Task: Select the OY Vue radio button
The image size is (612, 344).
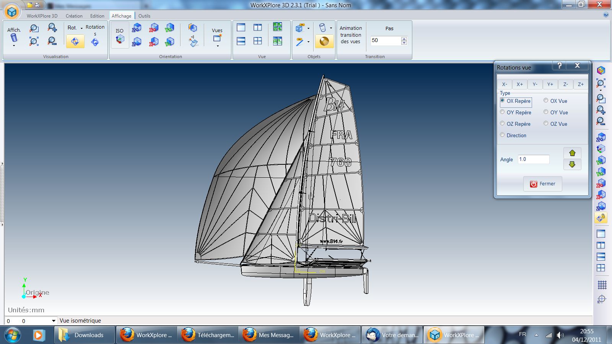Action: click(546, 112)
